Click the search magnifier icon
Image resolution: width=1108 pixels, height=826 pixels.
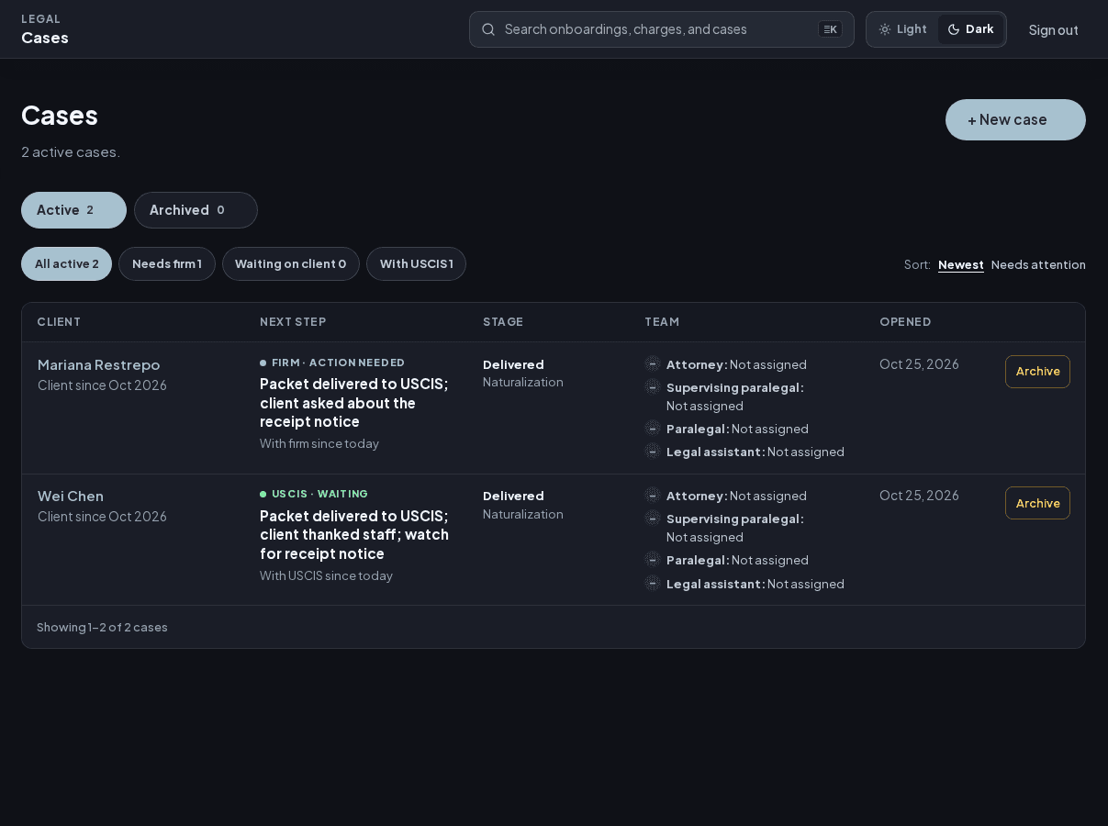point(488,29)
